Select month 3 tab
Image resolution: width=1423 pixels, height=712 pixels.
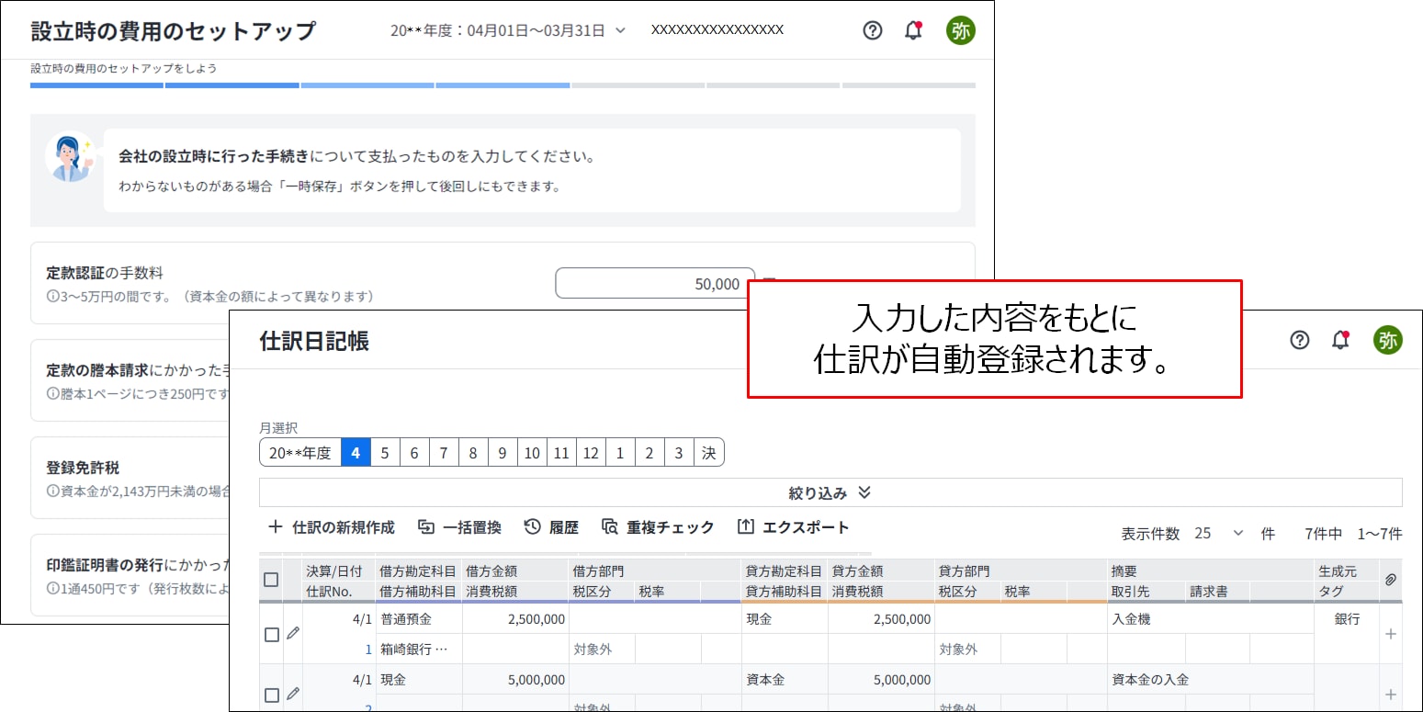(679, 453)
